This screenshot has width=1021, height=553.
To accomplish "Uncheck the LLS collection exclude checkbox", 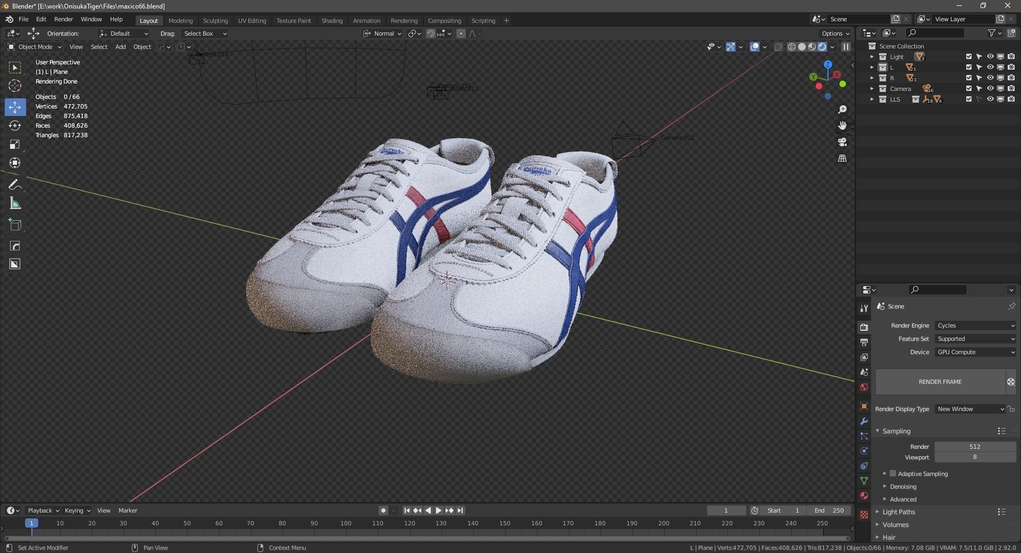I will pyautogui.click(x=969, y=99).
